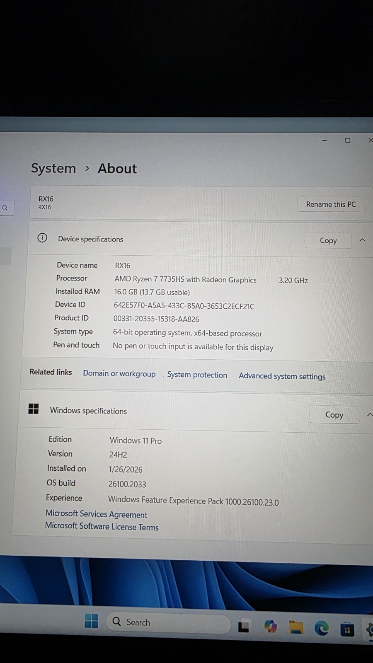This screenshot has height=663, width=373.
Task: Click the Windows specifications logo icon
Action: (x=34, y=409)
